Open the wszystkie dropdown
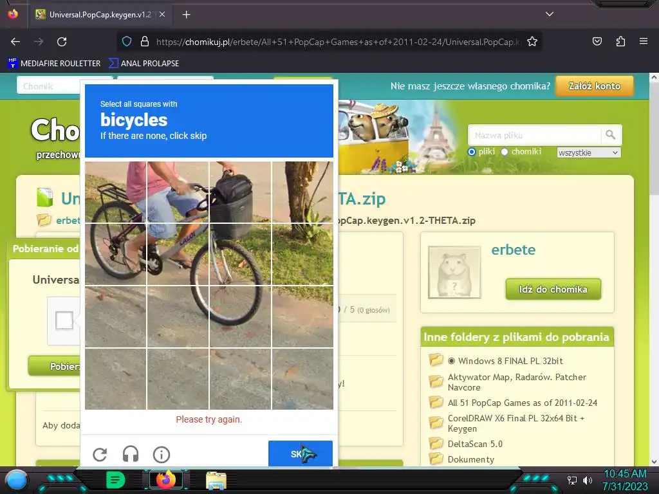Viewport: 659px width, 494px height. [x=588, y=152]
